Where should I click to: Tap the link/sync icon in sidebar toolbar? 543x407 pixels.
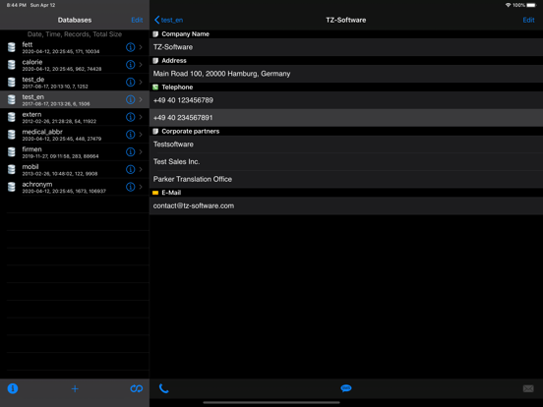[x=137, y=388]
